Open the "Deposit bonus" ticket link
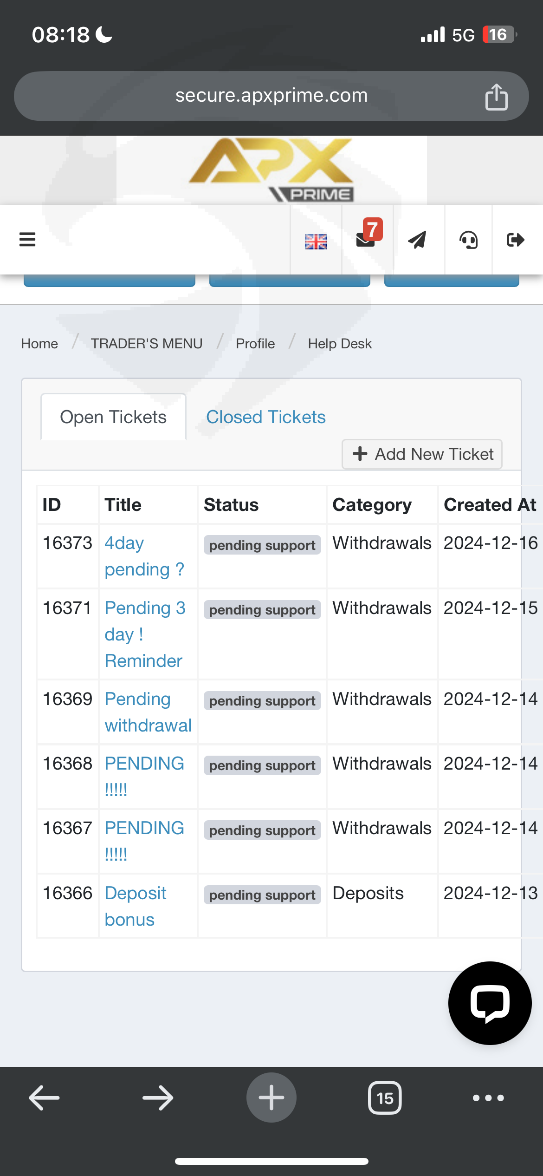Image resolution: width=543 pixels, height=1176 pixels. pos(135,906)
